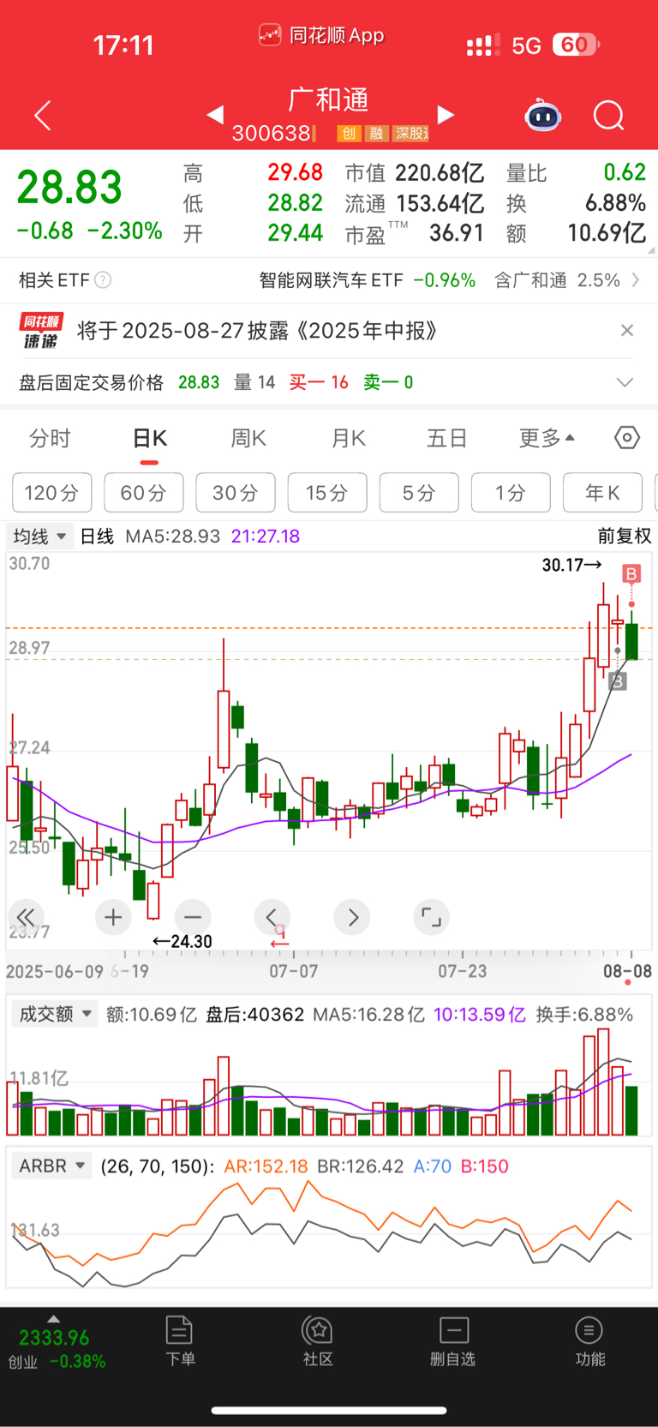Open chart settings hexagon icon
658x1427 pixels.
[627, 438]
